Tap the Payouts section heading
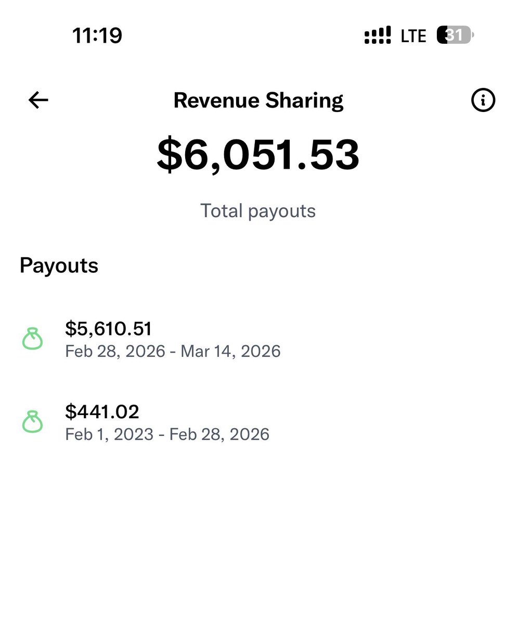Screen dimensions: 517x625 click(59, 266)
